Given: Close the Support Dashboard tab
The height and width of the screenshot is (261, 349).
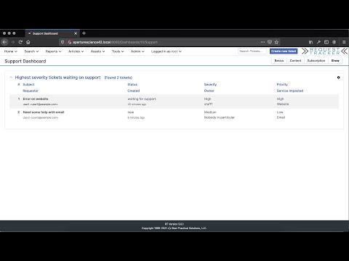Looking at the screenshot, I should click(x=76, y=33).
